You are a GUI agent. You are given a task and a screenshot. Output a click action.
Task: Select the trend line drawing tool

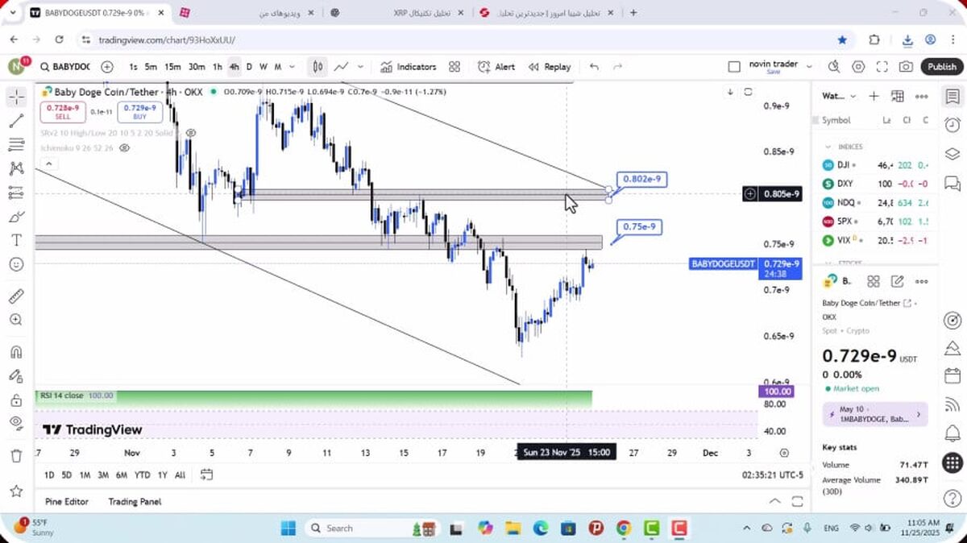click(x=16, y=121)
